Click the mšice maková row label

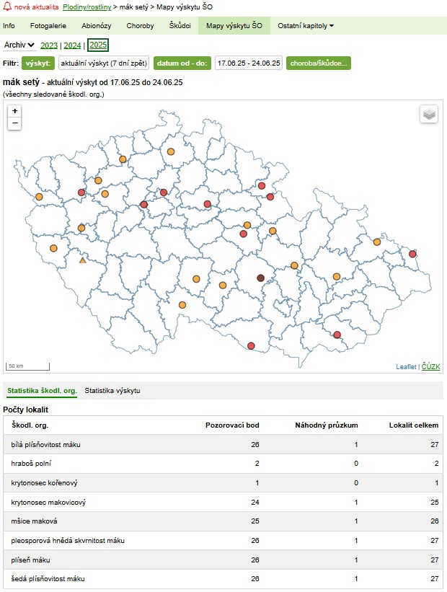click(34, 521)
